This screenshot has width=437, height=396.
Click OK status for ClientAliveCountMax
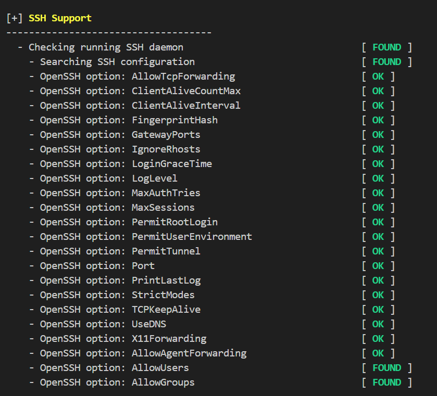point(378,91)
